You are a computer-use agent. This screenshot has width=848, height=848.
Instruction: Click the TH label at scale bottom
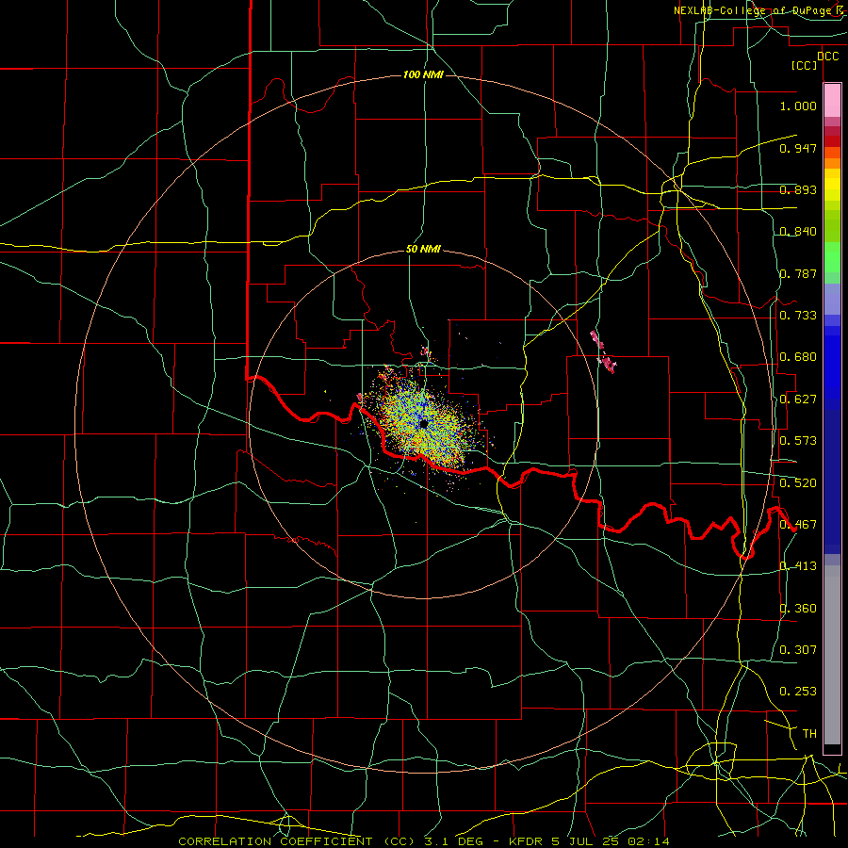point(809,733)
